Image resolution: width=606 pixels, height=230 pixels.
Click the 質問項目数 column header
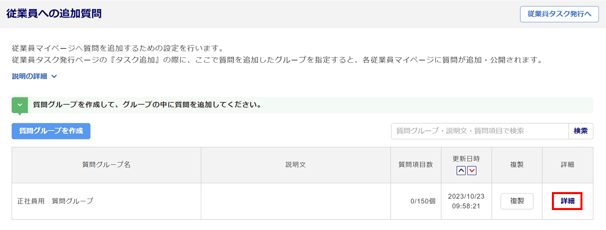(415, 165)
